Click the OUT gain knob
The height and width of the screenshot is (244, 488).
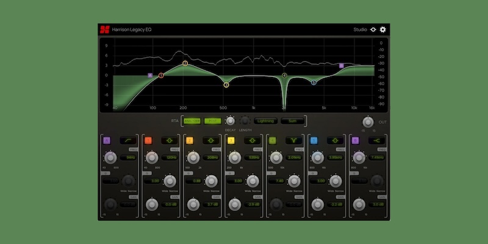pos(368,122)
